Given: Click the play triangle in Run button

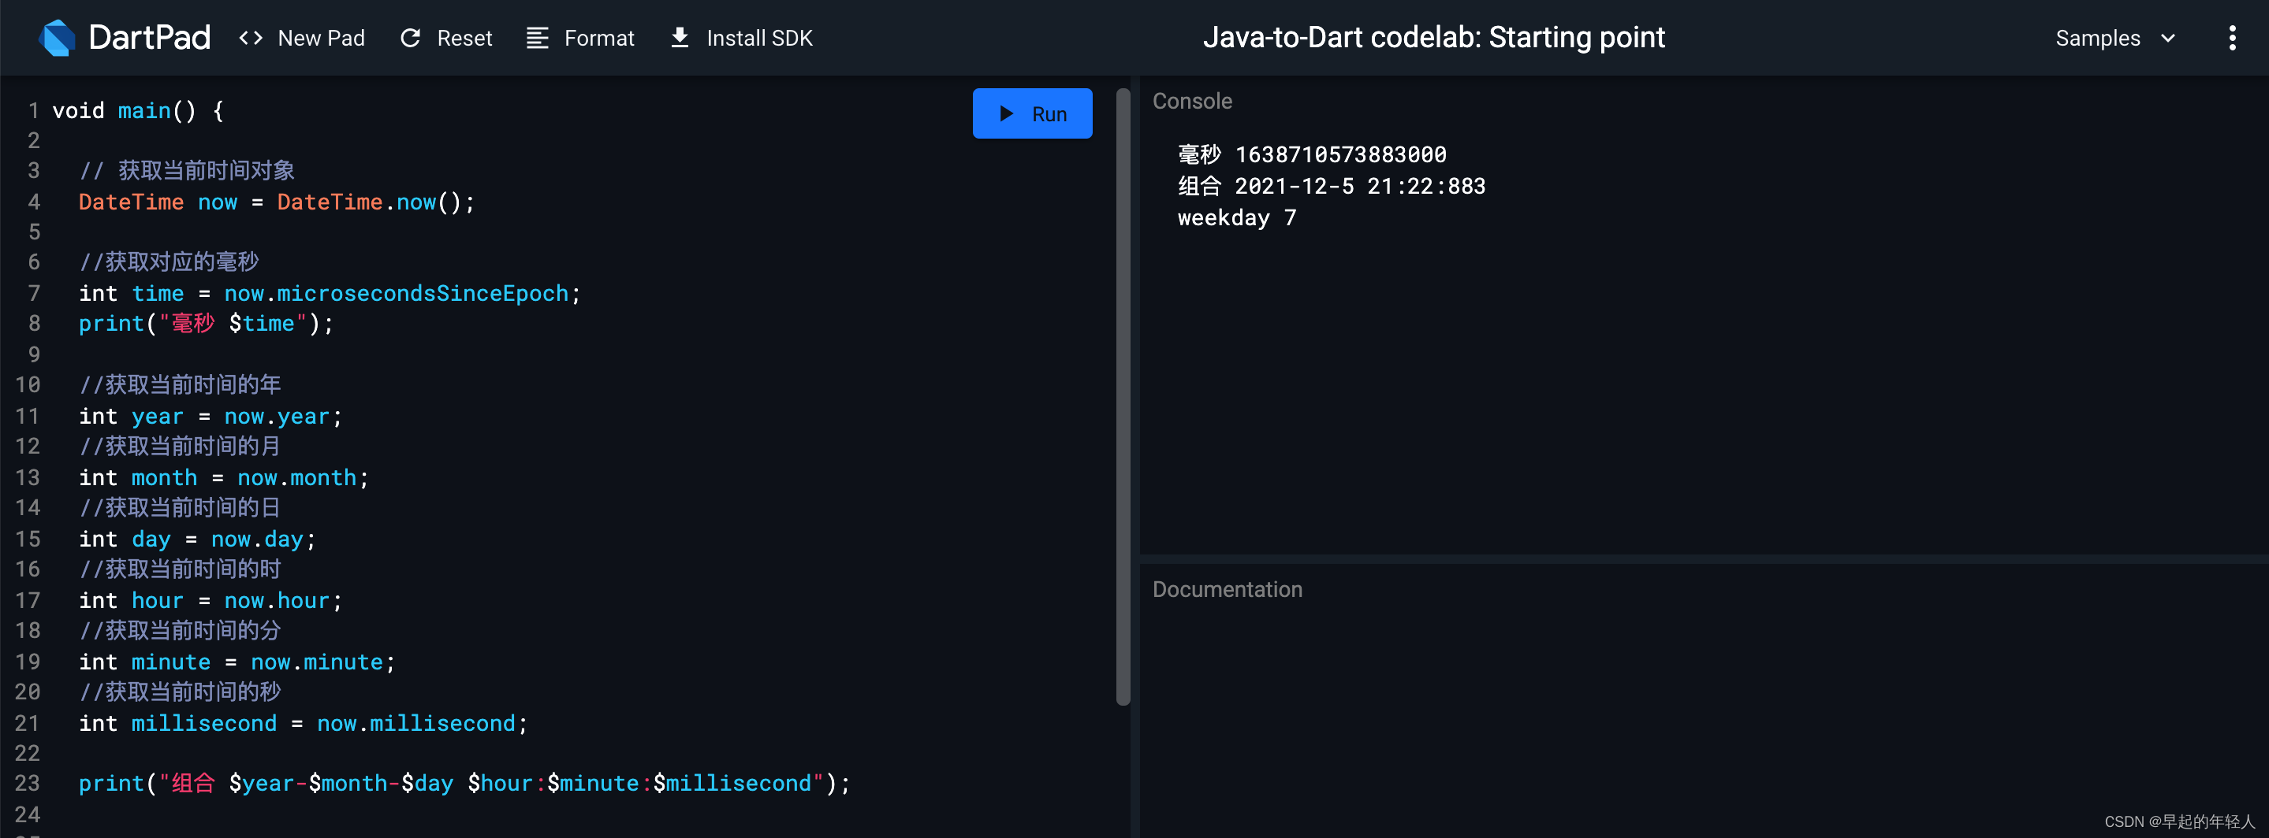Looking at the screenshot, I should click(1006, 113).
